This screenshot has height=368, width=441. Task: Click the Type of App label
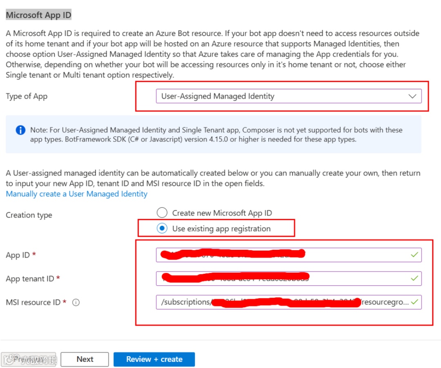tap(27, 96)
